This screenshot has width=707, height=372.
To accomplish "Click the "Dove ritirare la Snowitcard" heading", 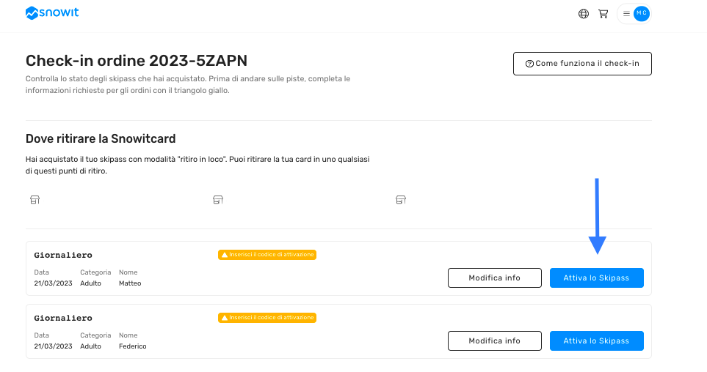I will tap(101, 138).
